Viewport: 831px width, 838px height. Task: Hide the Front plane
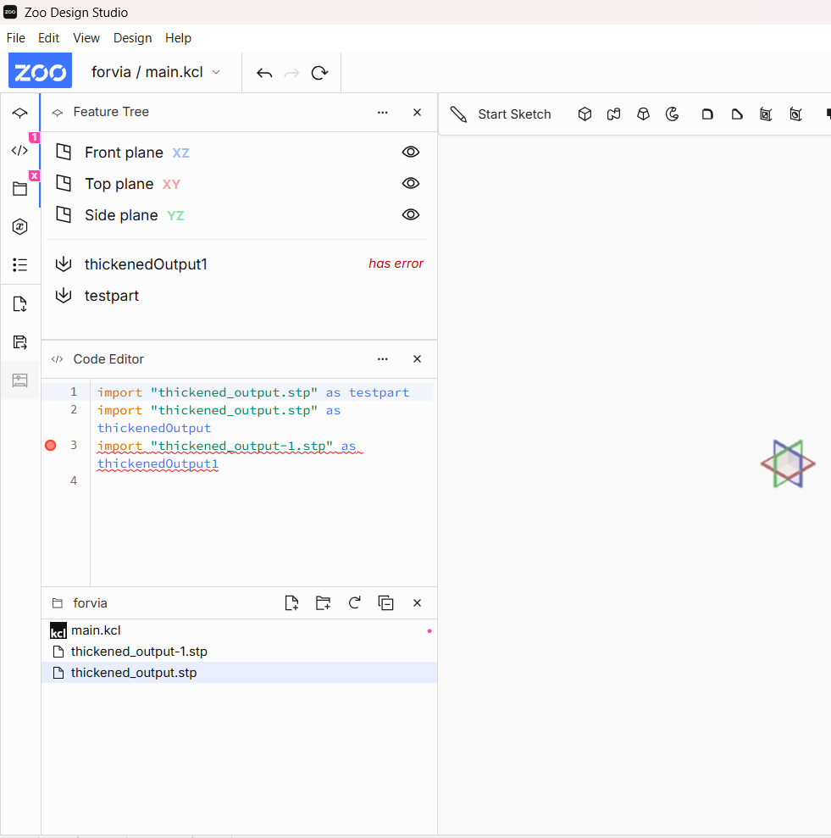point(411,153)
